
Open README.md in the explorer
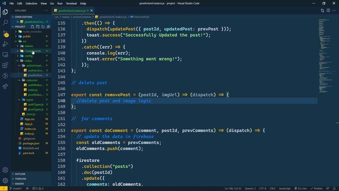click(x=31, y=149)
